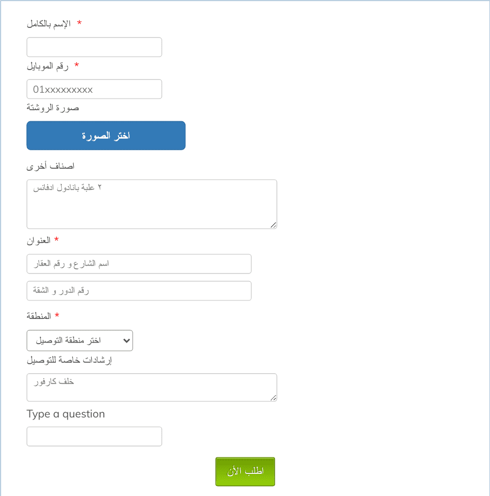Click the chevron arrow of delivery area select
The height and width of the screenshot is (496, 490).
pyautogui.click(x=126, y=341)
